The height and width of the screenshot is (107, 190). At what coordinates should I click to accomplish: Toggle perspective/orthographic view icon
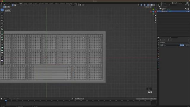pos(155,23)
